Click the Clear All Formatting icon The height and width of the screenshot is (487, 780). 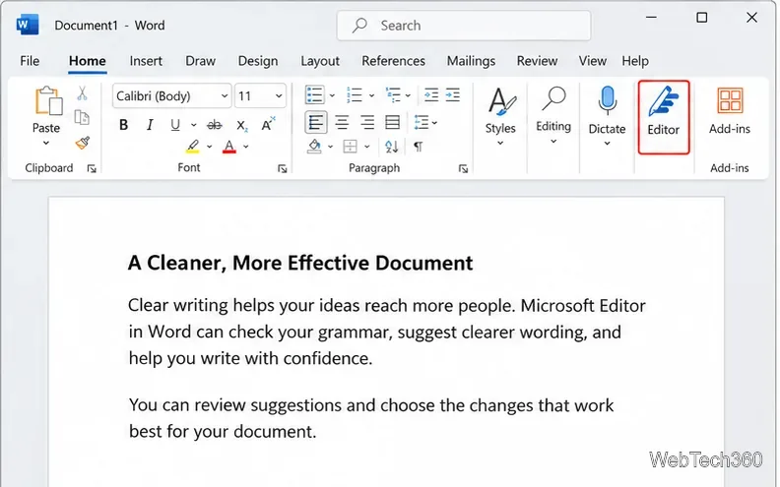pos(268,124)
